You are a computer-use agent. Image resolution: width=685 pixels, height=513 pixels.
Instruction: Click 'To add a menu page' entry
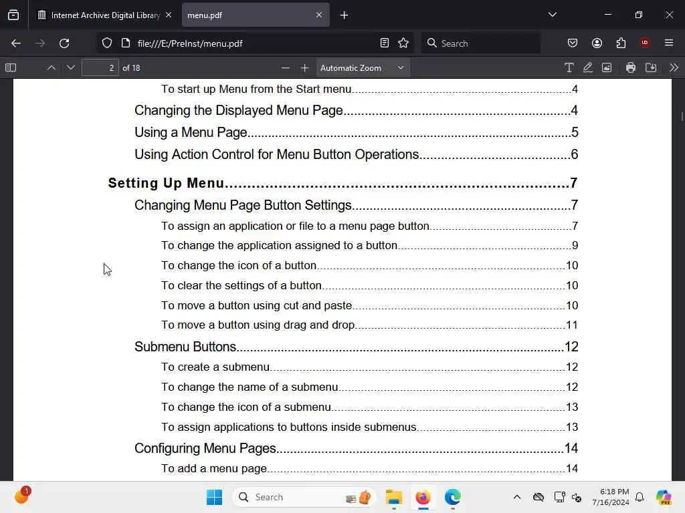coord(369,468)
